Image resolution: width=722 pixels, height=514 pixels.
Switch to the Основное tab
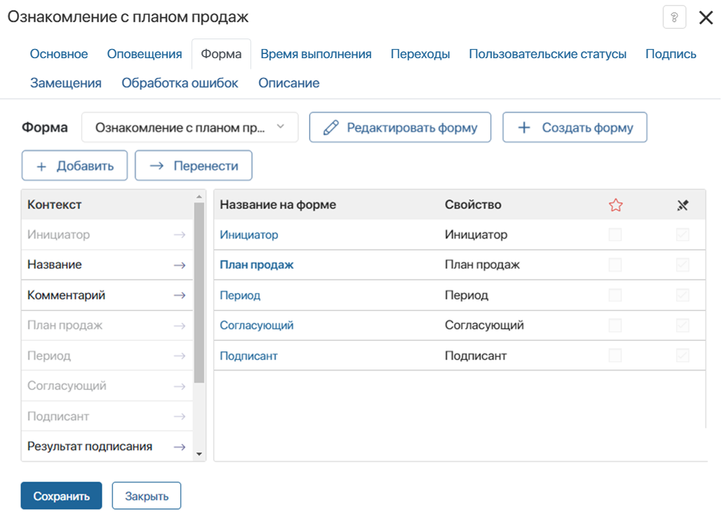(x=59, y=54)
